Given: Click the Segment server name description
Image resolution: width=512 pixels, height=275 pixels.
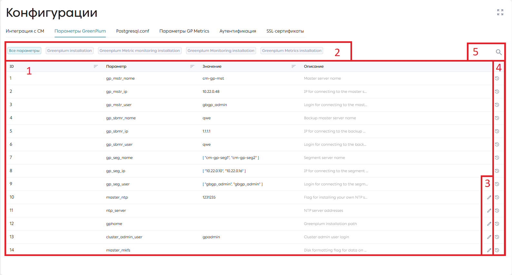Looking at the screenshot, I should coord(324,158).
